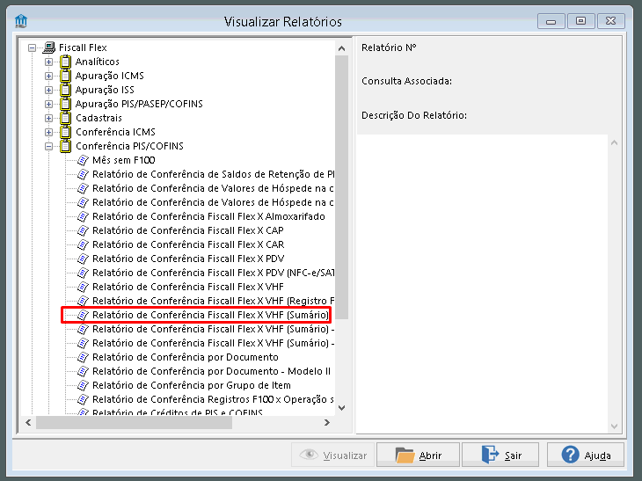The image size is (642, 481).
Task: Select Relatório de Conferência por Grupo de Item
Action: click(x=191, y=385)
